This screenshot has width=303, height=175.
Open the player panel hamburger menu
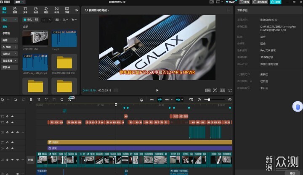coord(229,10)
